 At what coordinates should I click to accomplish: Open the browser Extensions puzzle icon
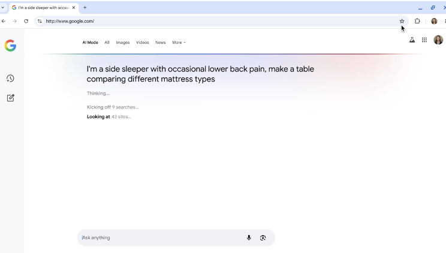tap(417, 21)
